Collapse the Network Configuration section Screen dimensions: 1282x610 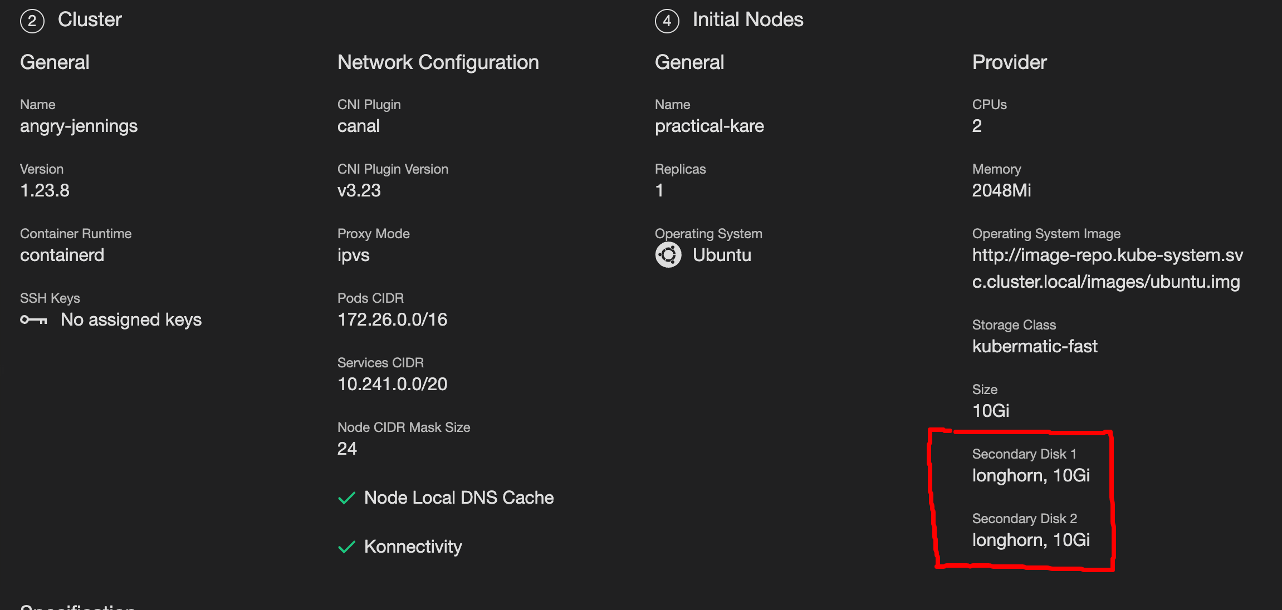[x=438, y=62]
